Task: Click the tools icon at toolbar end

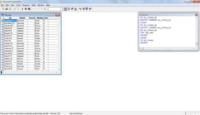Action: point(90,9)
